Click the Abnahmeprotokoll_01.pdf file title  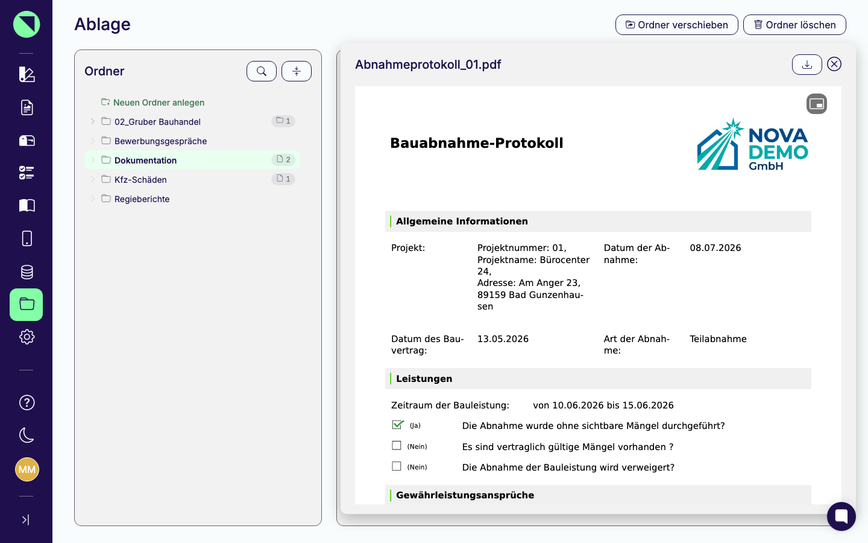click(x=428, y=65)
